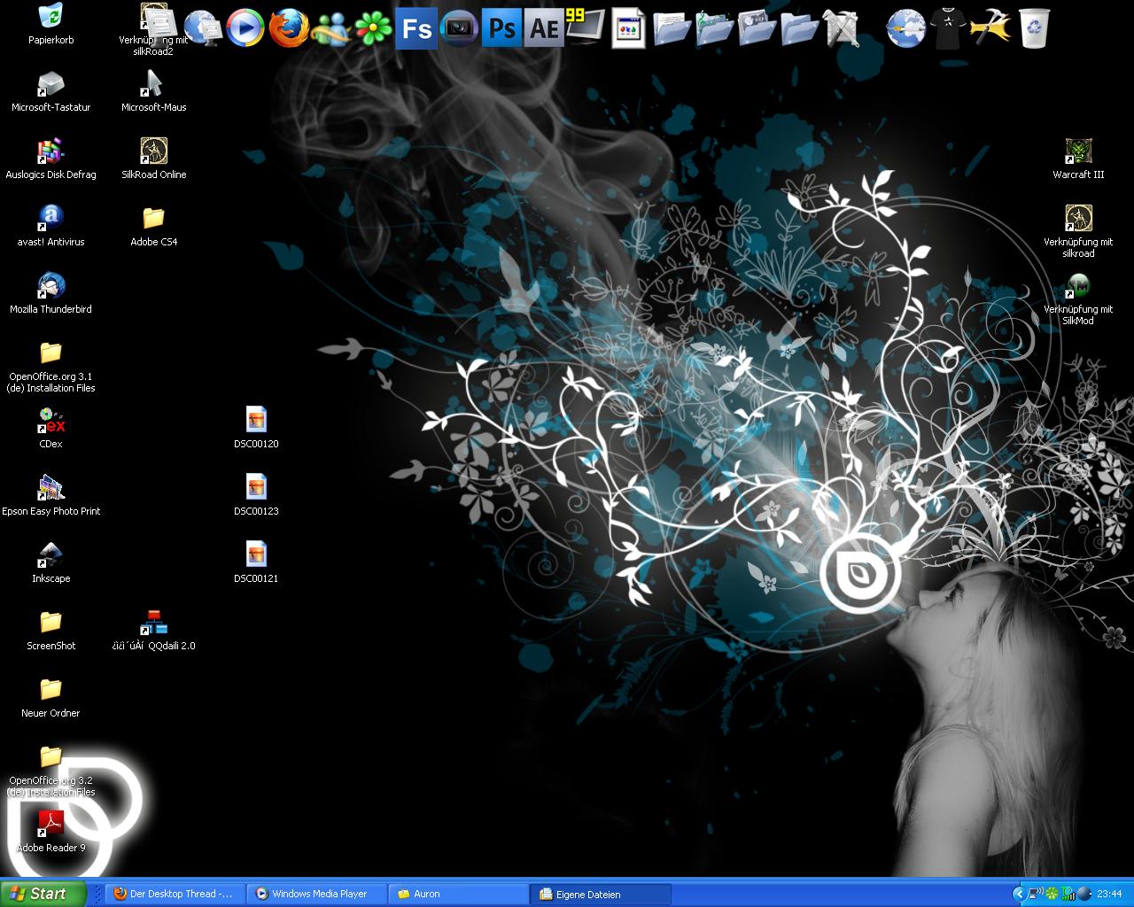Launch Firefox from the top dock
This screenshot has height=907, width=1134.
click(x=289, y=28)
